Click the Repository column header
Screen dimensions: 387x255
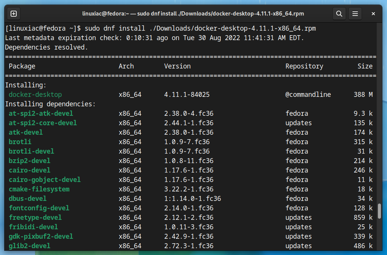pyautogui.click(x=304, y=66)
